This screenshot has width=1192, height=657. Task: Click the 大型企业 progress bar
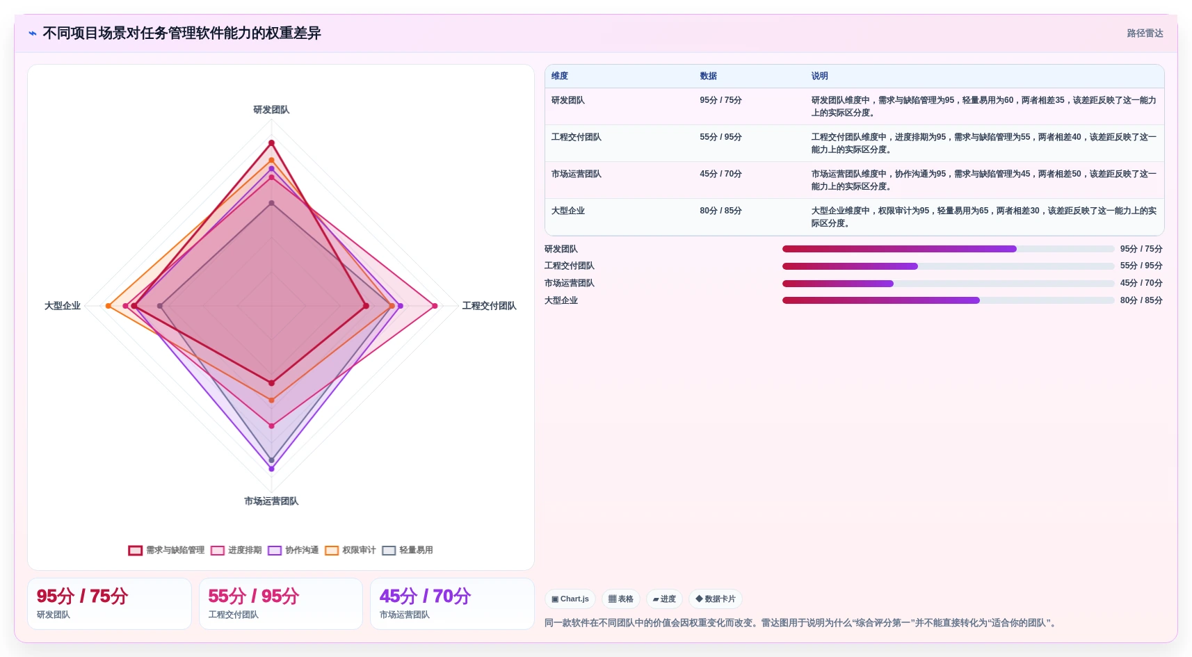[x=948, y=300]
